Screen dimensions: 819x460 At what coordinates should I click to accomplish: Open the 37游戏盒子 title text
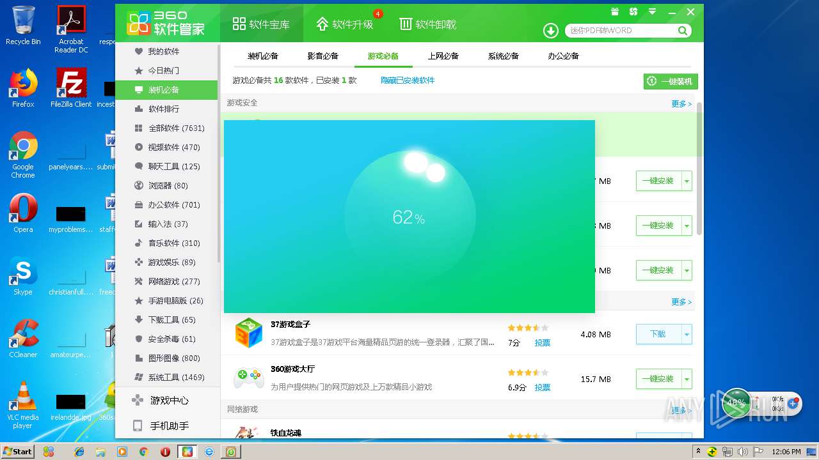(290, 325)
